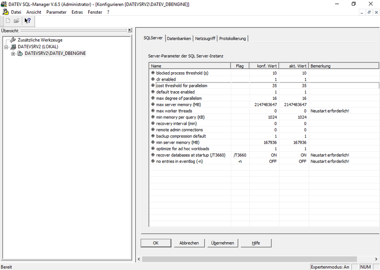Click the scrollbar left arrow
Viewport: 380px width, 270px height.
tap(139, 259)
